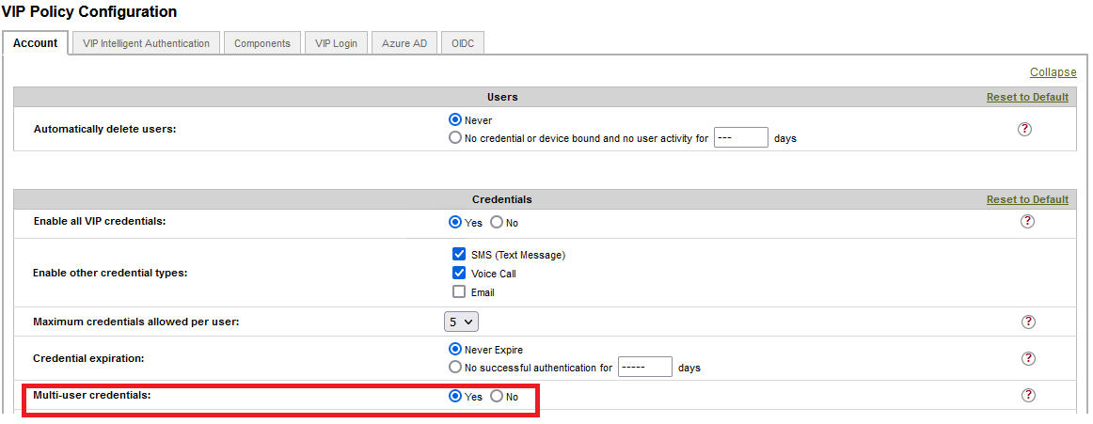Show help for Maximum credentials allowed per user
Image resolution: width=1093 pixels, height=424 pixels.
click(1028, 322)
